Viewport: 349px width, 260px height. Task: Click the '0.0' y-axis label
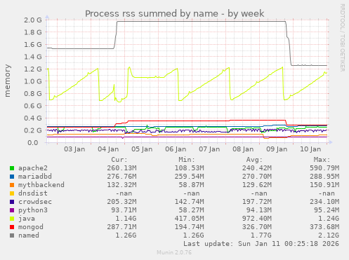33,143
